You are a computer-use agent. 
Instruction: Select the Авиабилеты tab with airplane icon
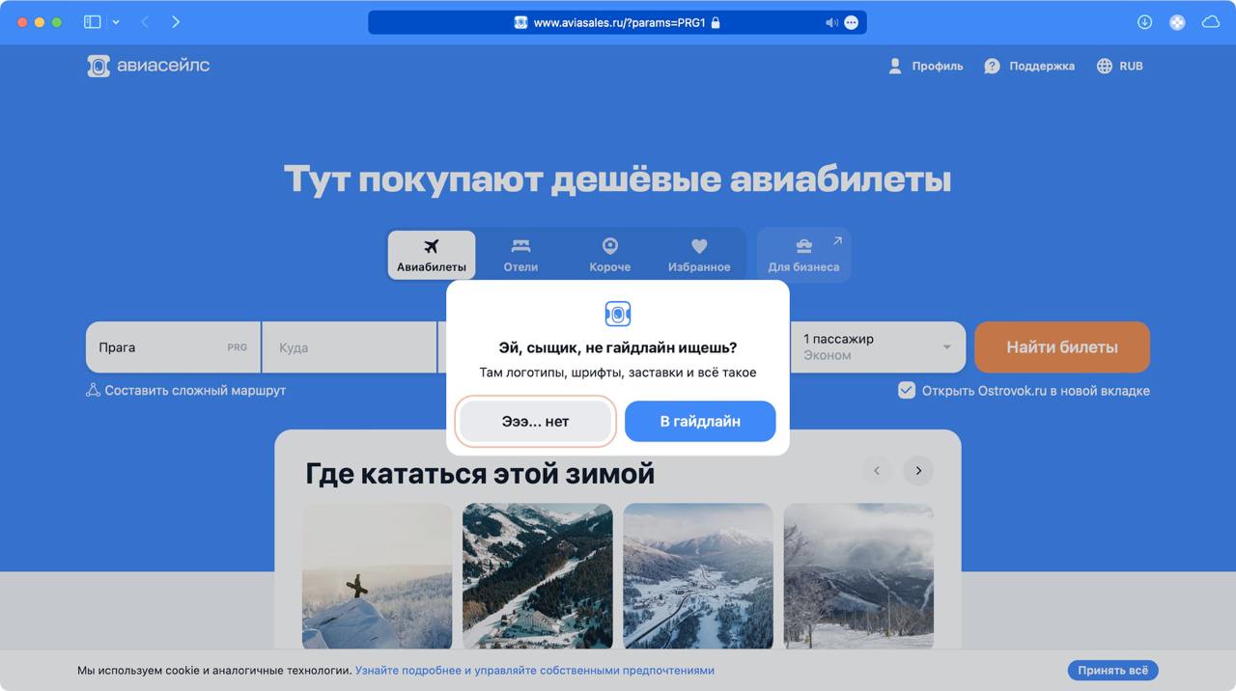point(431,254)
